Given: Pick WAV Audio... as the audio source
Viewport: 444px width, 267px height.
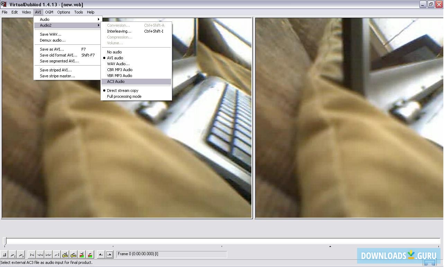Looking at the screenshot, I should pyautogui.click(x=136, y=64).
